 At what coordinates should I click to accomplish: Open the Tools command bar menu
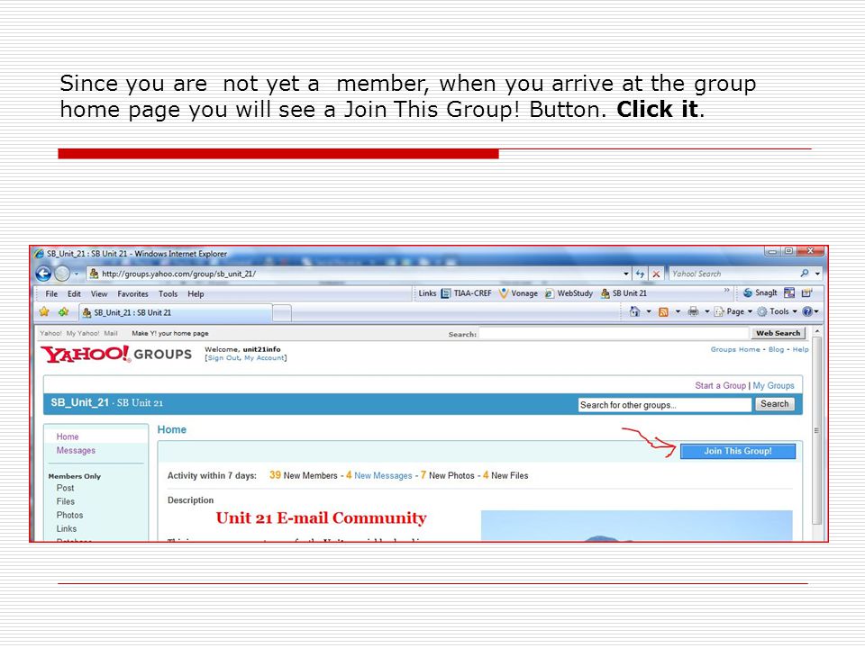pos(778,312)
